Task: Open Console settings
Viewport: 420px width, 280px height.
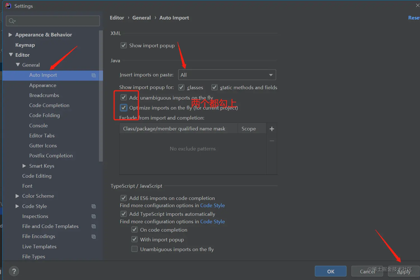Action: [38, 126]
